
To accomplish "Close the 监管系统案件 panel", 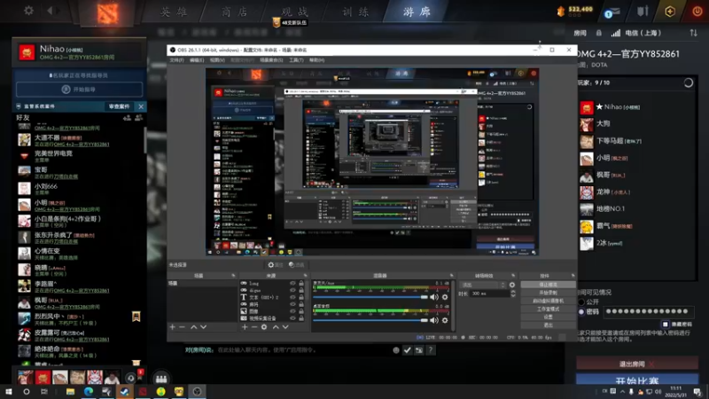I will [141, 106].
